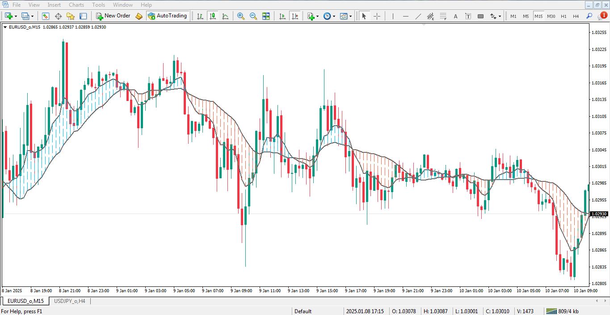Open the Market Watch window
610x315 pixels.
pos(45,16)
